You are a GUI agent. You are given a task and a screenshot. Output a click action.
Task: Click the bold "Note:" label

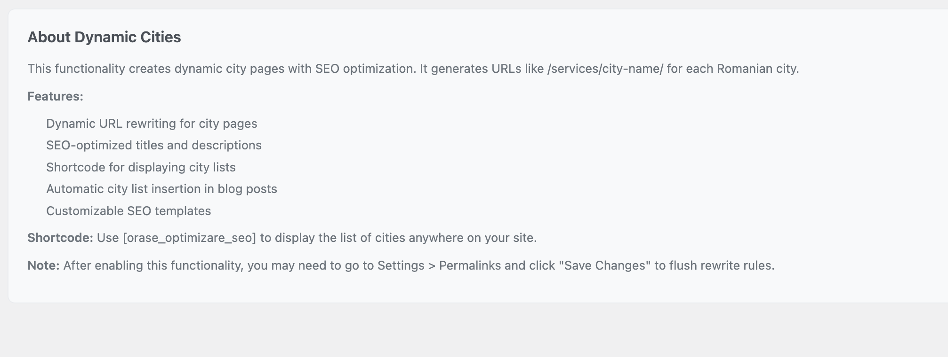click(x=43, y=265)
